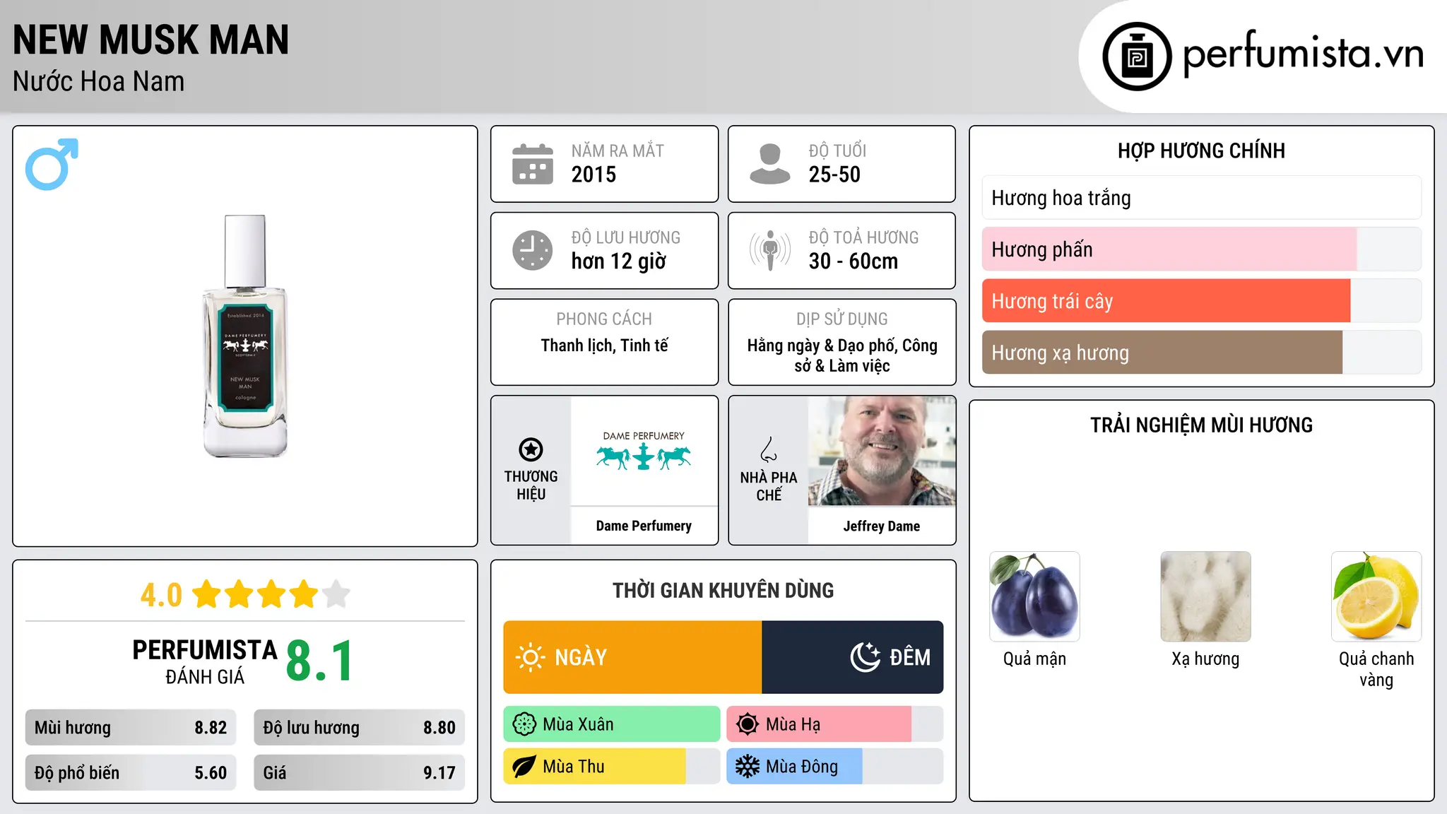
Task: Select the Quả mận plum image
Action: click(x=1034, y=596)
